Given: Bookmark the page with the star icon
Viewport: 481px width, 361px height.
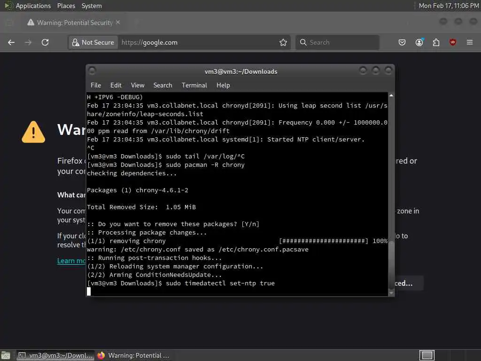Looking at the screenshot, I should tap(283, 42).
